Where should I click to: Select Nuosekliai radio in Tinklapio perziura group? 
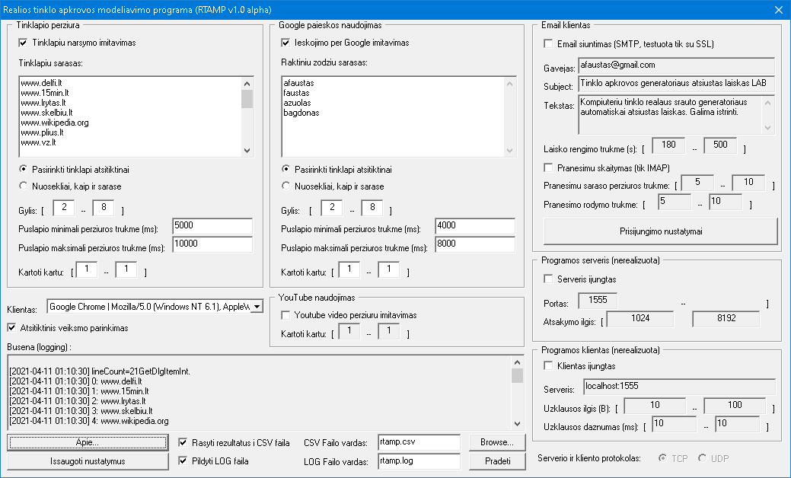[23, 186]
